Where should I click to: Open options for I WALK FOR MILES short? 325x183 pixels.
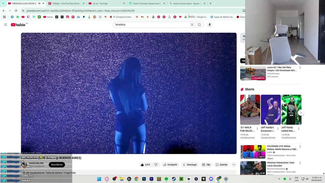click(257, 129)
